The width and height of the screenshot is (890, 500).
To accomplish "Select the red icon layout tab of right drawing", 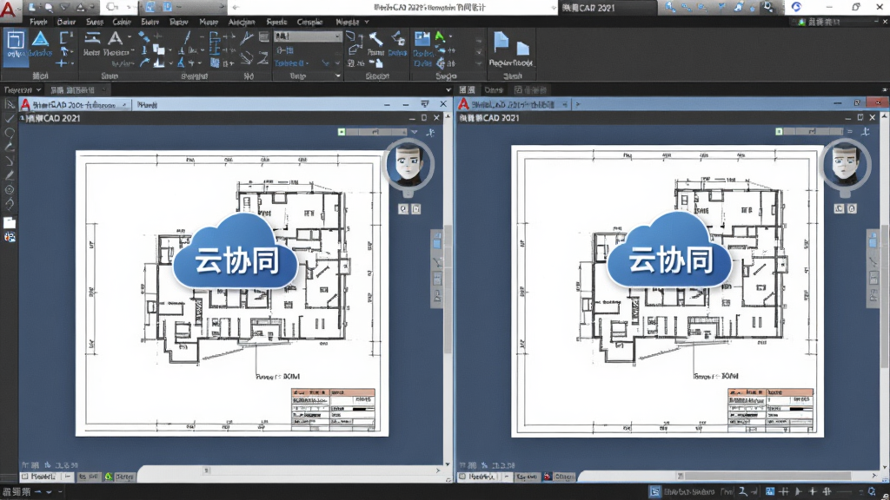I will click(x=559, y=477).
